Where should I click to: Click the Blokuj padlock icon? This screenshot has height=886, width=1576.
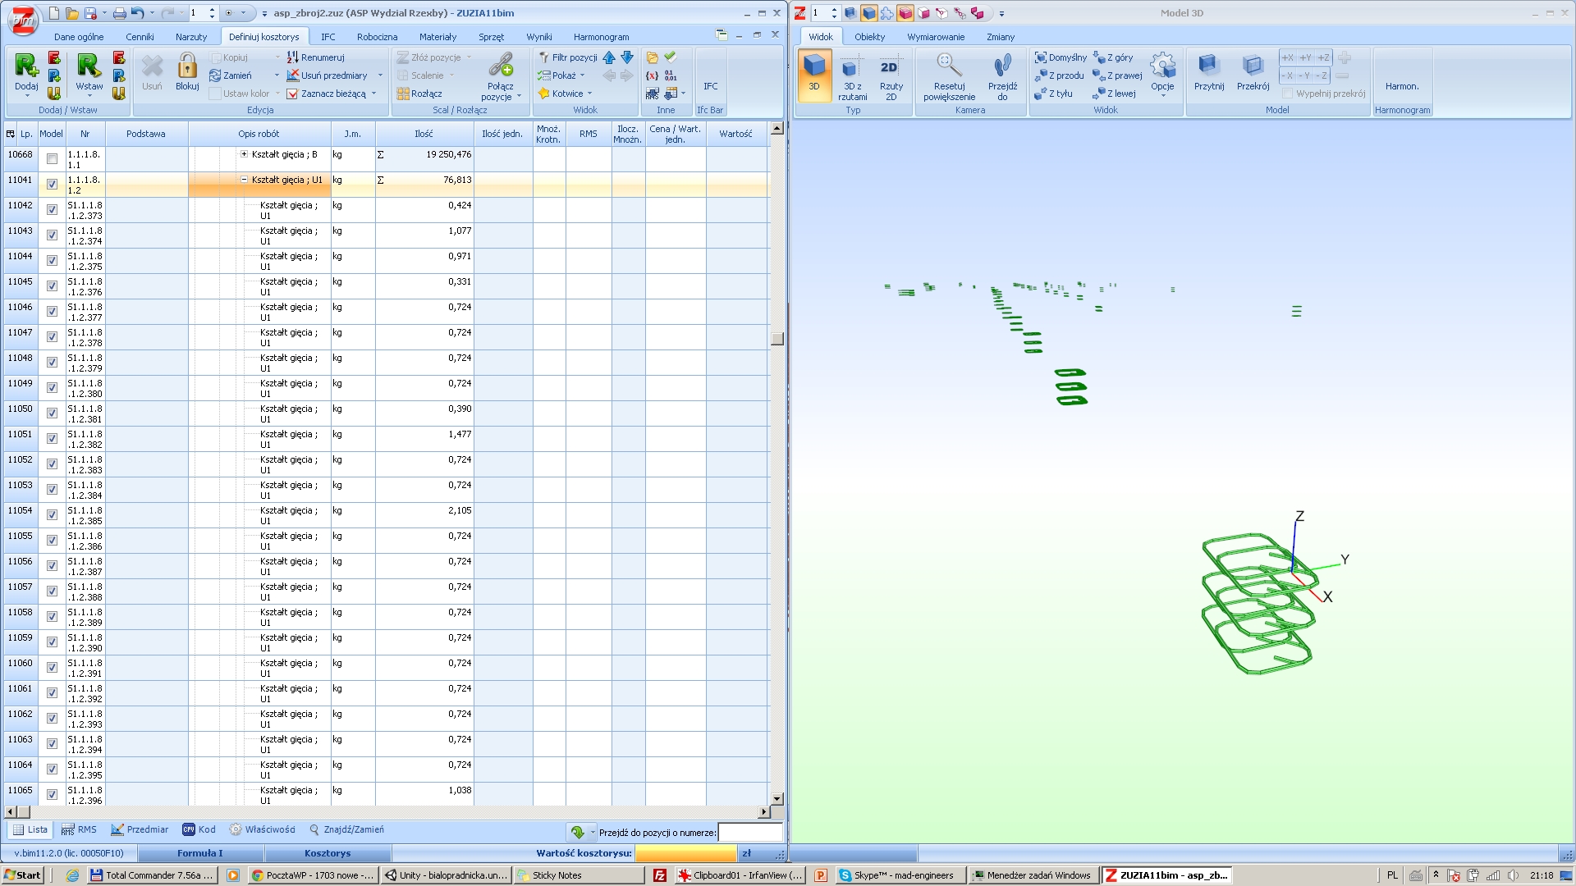click(187, 66)
